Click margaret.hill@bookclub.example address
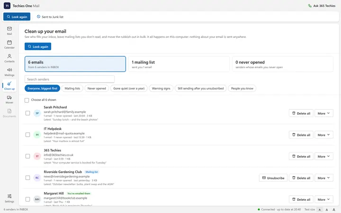The image size is (341, 213). [65, 198]
